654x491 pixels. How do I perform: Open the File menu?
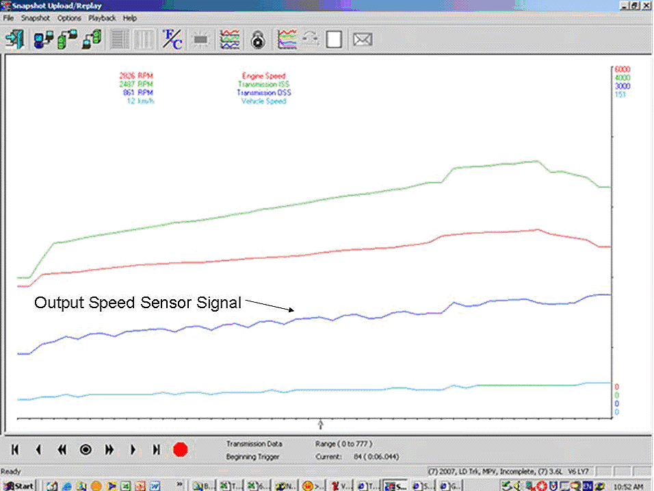tap(9, 18)
